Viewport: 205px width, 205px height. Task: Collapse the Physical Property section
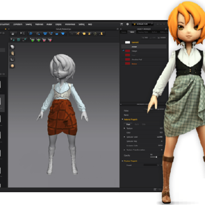(x=122, y=161)
